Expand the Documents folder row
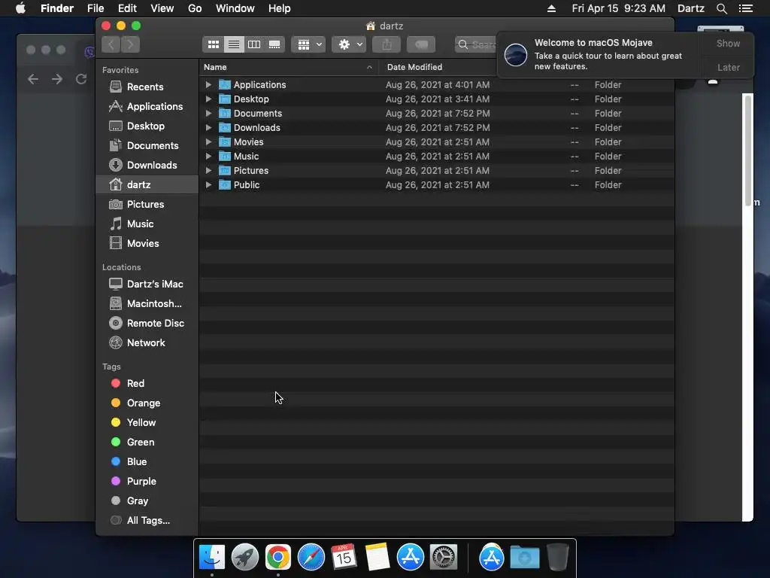The image size is (770, 578). 208,114
